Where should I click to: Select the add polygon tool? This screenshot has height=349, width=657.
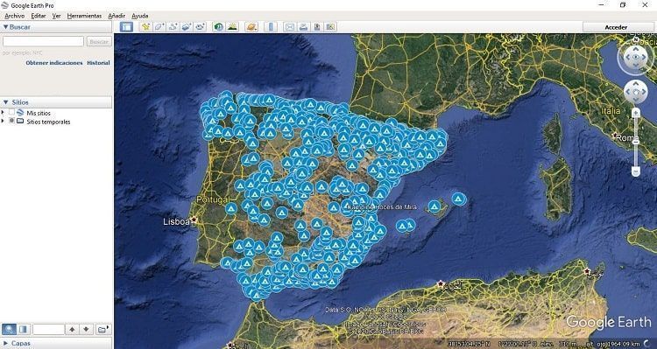159,27
